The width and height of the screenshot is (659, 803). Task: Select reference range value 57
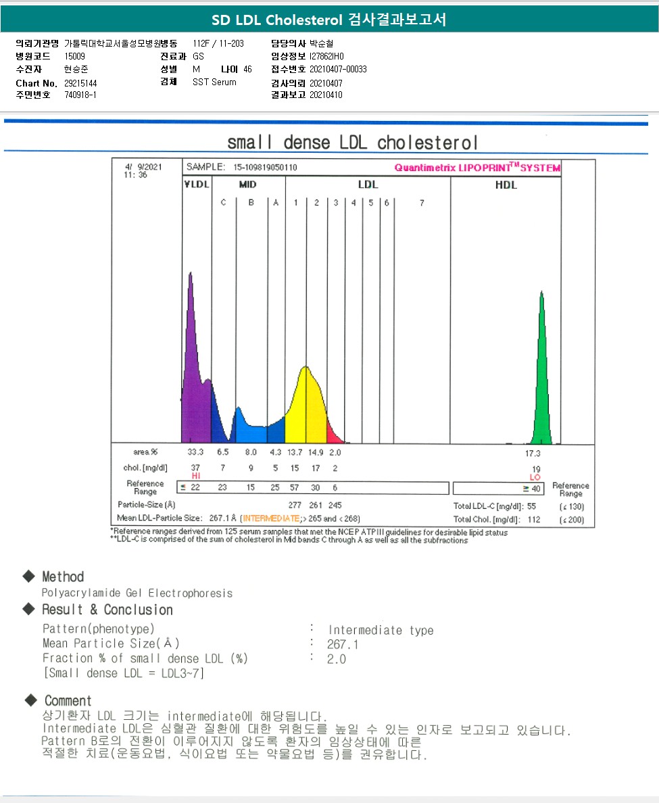tap(295, 487)
